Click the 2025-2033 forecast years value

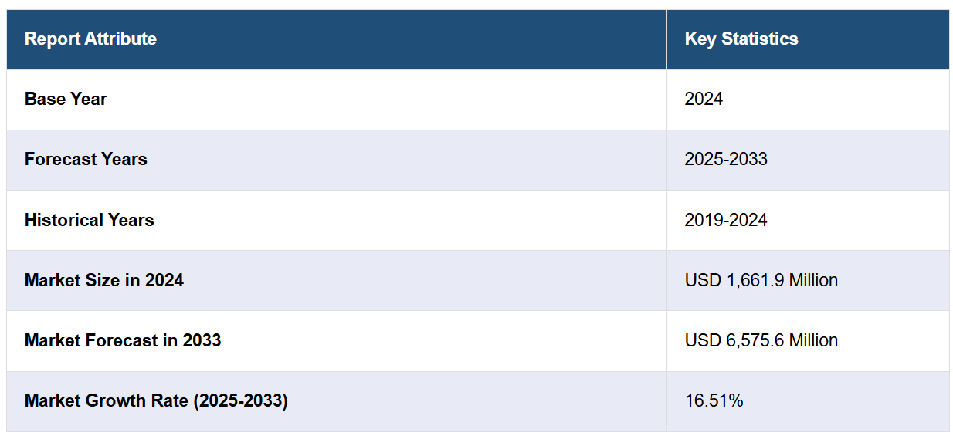coord(725,159)
